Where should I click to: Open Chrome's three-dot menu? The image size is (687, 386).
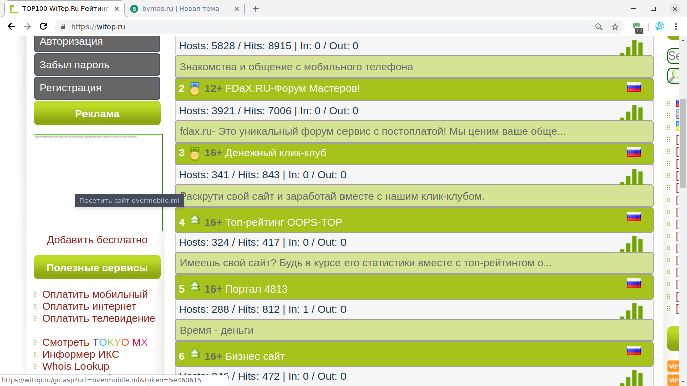pyautogui.click(x=676, y=27)
